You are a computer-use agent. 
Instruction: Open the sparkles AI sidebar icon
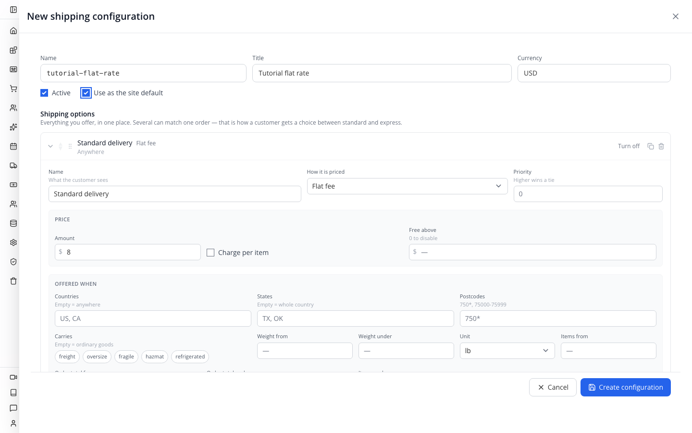click(x=13, y=127)
